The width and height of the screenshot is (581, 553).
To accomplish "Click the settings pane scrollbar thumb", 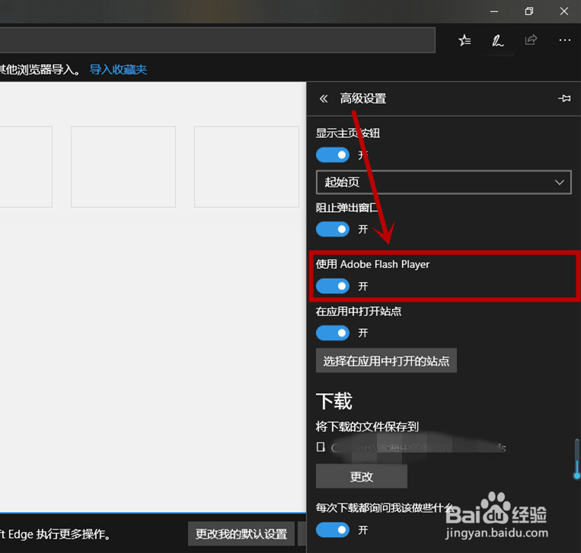I will (576, 459).
